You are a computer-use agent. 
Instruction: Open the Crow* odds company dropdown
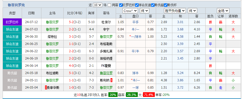point(130,11)
